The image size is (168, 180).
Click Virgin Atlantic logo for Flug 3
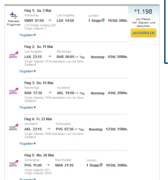tap(14, 91)
